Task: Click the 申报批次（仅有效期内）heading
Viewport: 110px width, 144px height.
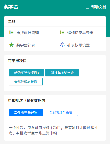Action: click(x=28, y=100)
